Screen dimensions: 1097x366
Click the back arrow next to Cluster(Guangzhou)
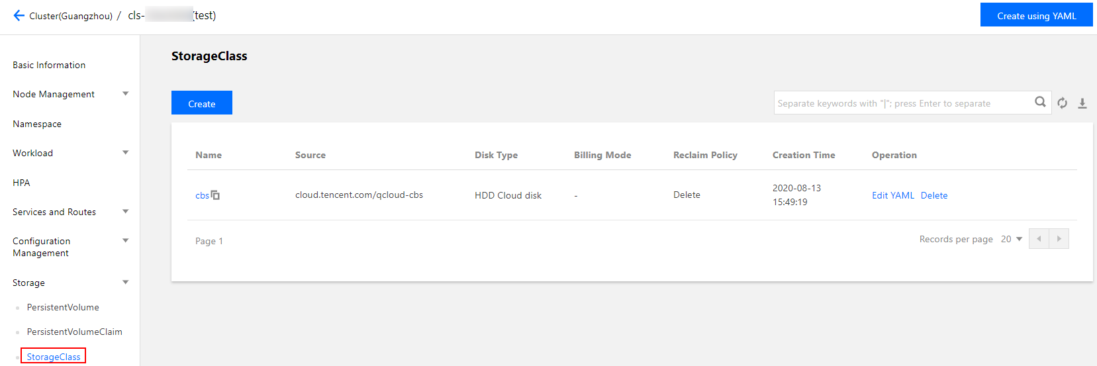pyautogui.click(x=19, y=15)
